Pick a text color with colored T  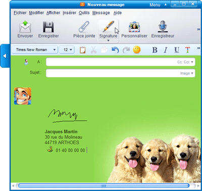coord(187,50)
